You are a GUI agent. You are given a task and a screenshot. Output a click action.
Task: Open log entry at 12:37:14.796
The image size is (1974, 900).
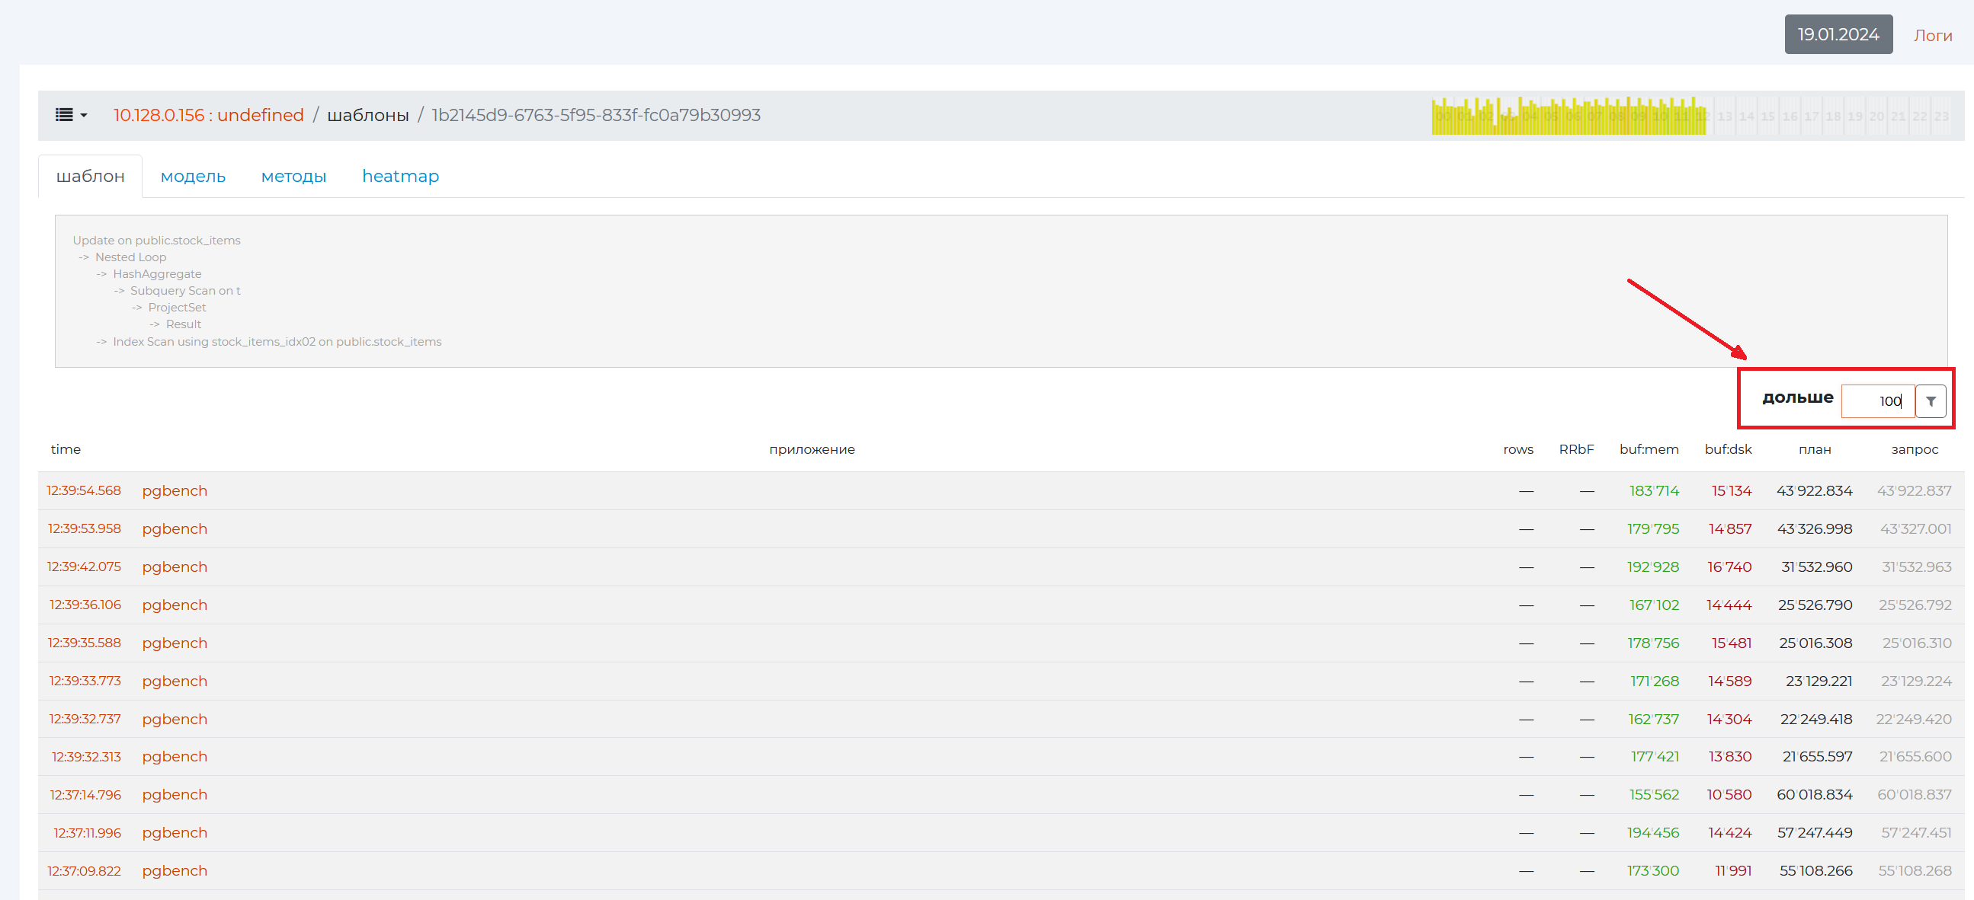coord(85,794)
